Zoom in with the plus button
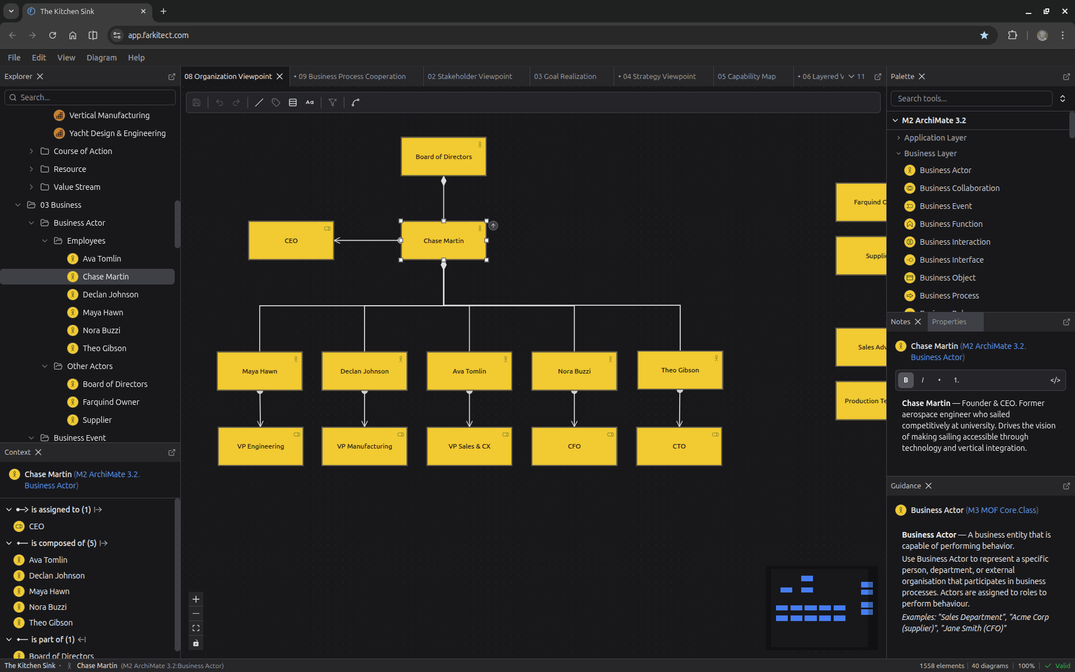 [196, 599]
